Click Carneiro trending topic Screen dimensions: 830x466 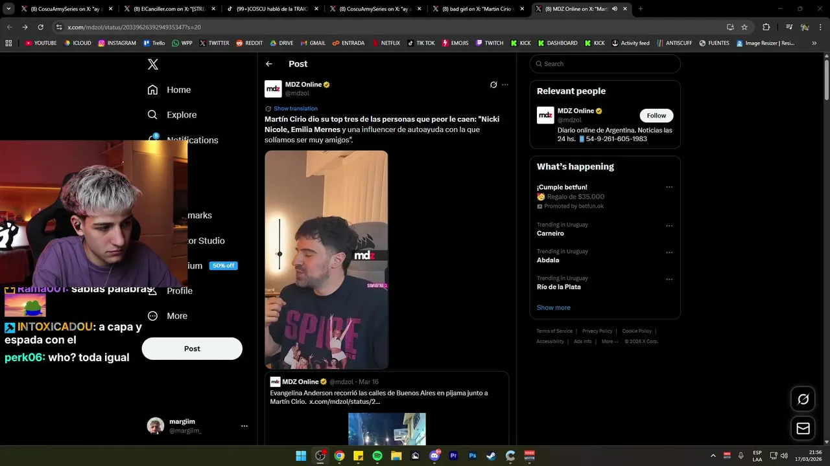551,234
